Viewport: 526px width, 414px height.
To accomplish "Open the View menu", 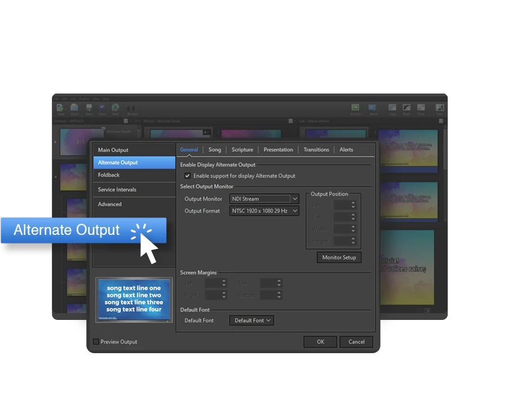I will click(x=96, y=99).
